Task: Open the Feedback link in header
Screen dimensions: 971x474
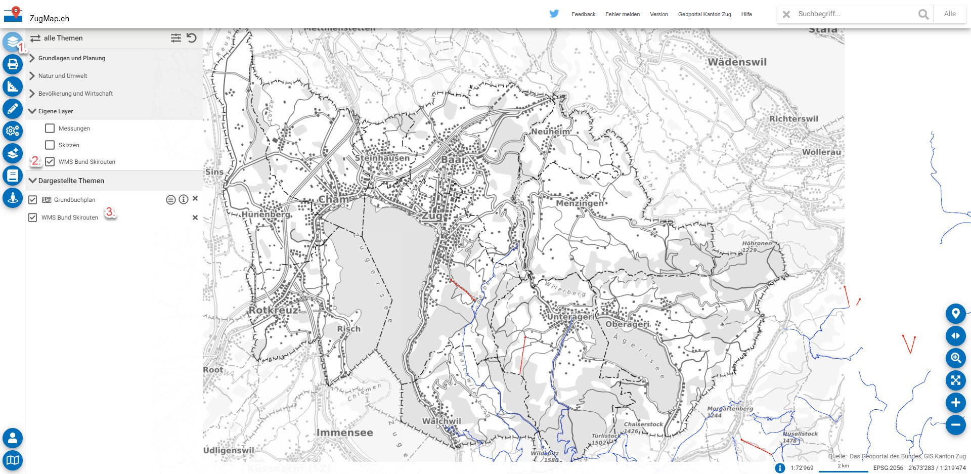Action: [x=583, y=14]
